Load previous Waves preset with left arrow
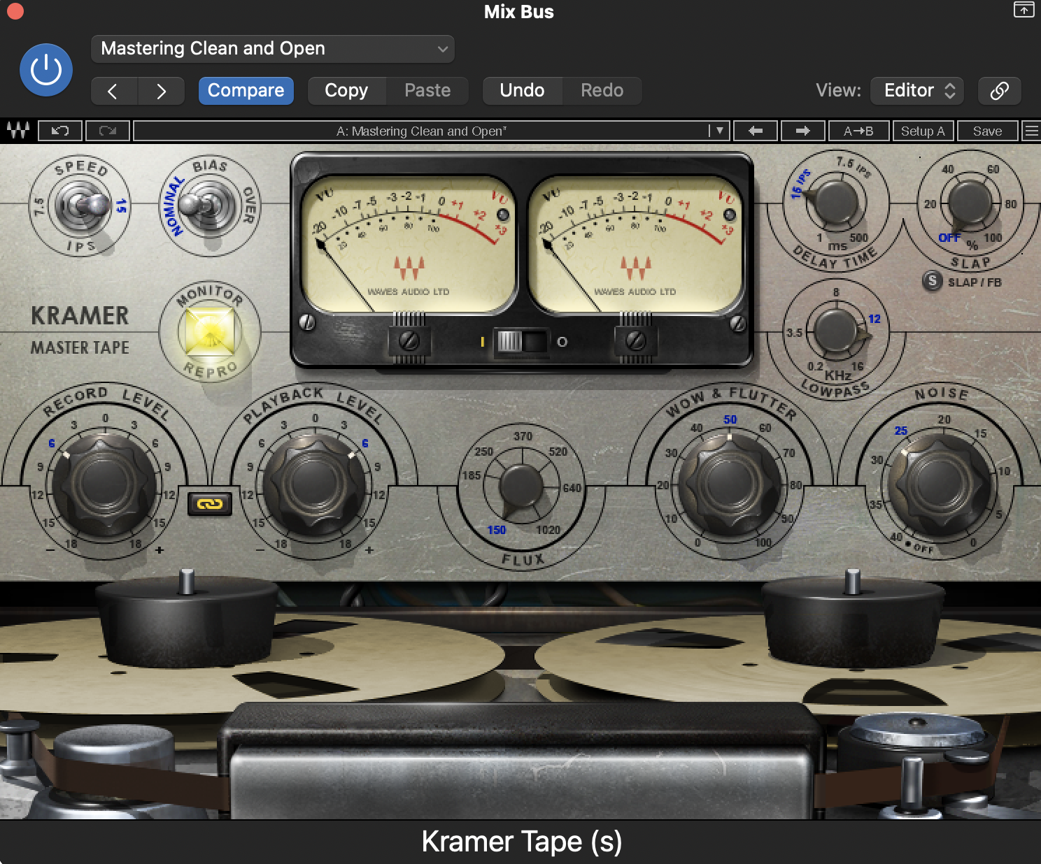This screenshot has height=864, width=1041. [x=756, y=131]
